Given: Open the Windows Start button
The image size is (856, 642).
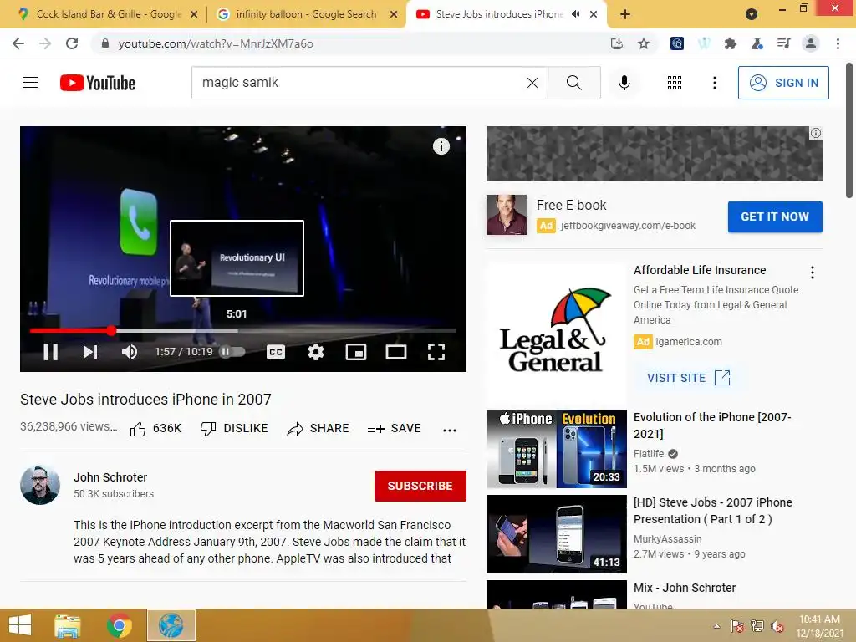Looking at the screenshot, I should click(x=20, y=625).
